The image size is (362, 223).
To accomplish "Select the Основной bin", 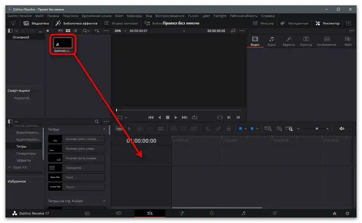I will pos(21,37).
